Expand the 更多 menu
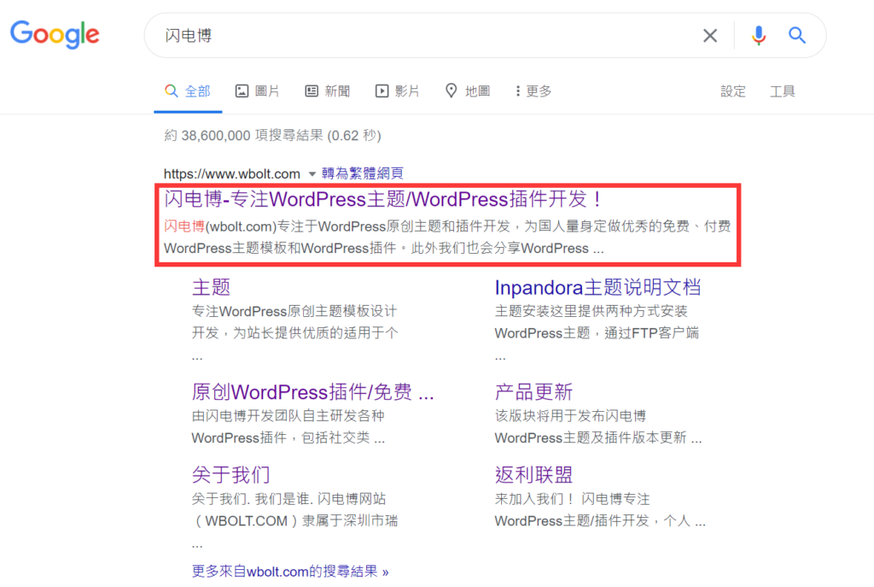The height and width of the screenshot is (587, 874). click(x=533, y=91)
